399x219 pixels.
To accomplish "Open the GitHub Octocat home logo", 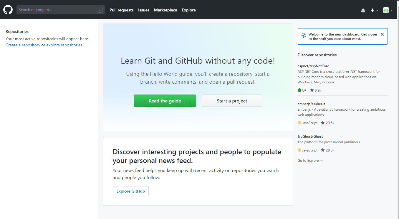I will coord(8,10).
